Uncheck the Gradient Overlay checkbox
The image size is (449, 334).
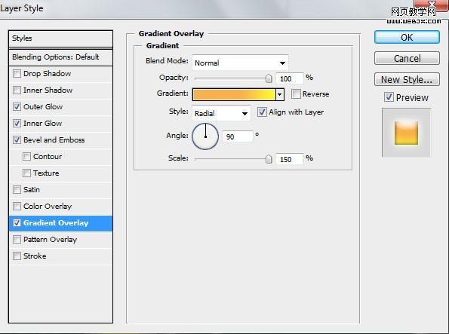click(17, 222)
